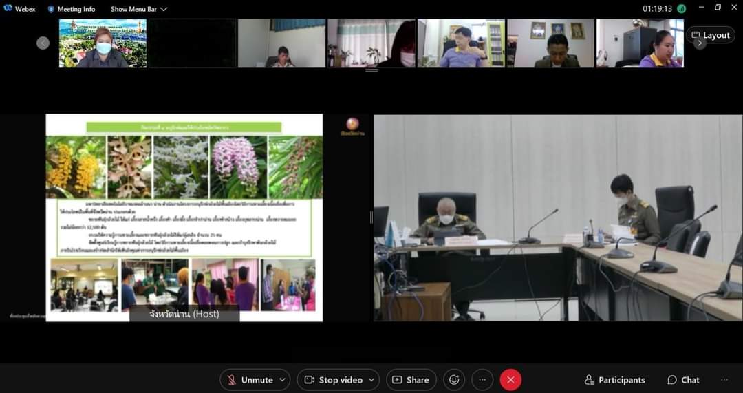743x393 pixels.
Task: Minimize the Webex window
Action: click(702, 7)
